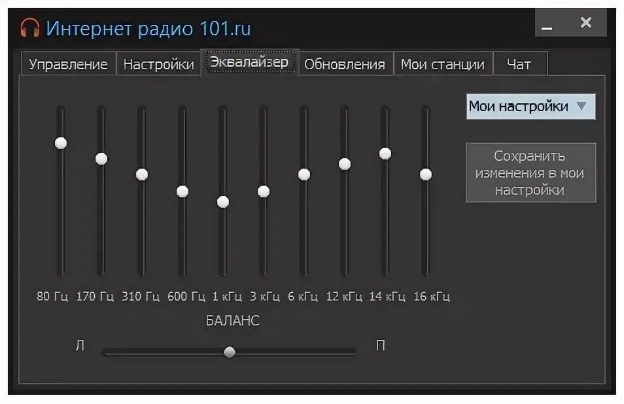Click the Мои настройки dropdown arrow
This screenshot has width=624, height=404.
click(x=581, y=106)
